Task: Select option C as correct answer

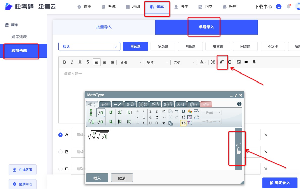Action: coord(60,169)
